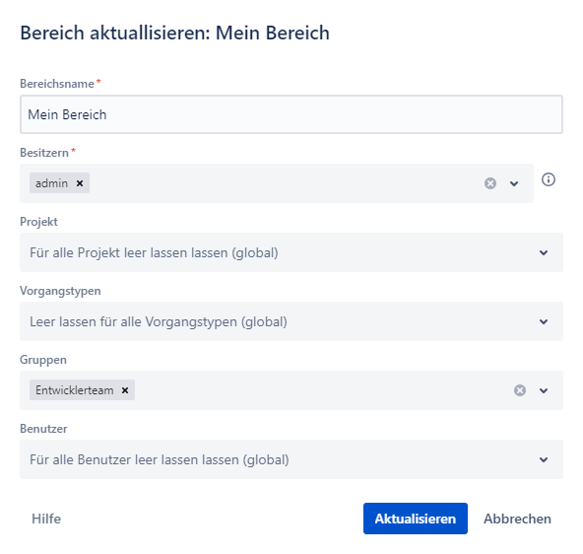Clear all groups in Gruppen field
Image resolution: width=583 pixels, height=554 pixels.
coord(520,390)
